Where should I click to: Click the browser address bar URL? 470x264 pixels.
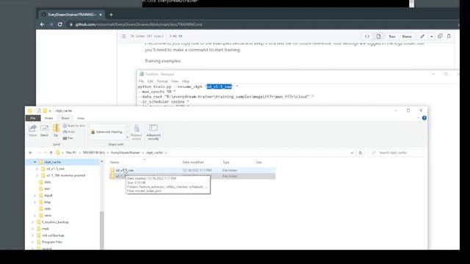point(139,24)
